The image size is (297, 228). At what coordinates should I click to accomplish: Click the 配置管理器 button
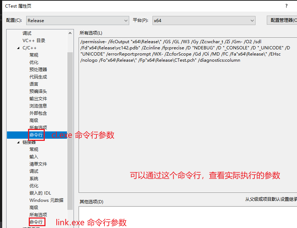[282, 20]
